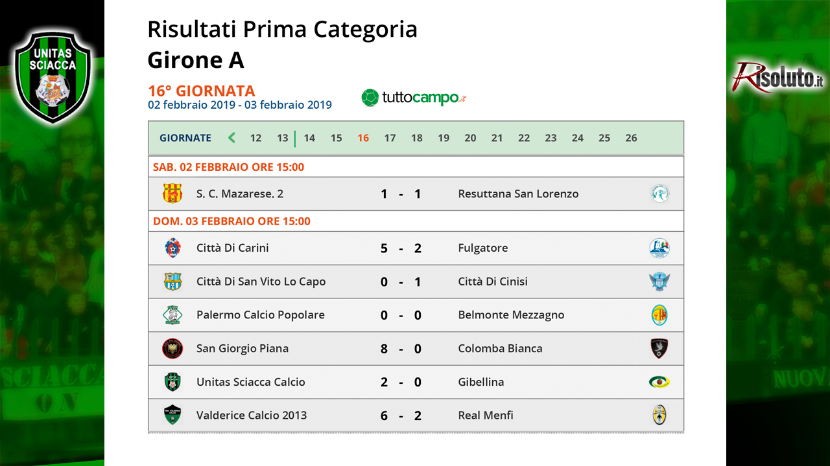The width and height of the screenshot is (830, 466).
Task: Switch to giornata 26
Action: [631, 138]
